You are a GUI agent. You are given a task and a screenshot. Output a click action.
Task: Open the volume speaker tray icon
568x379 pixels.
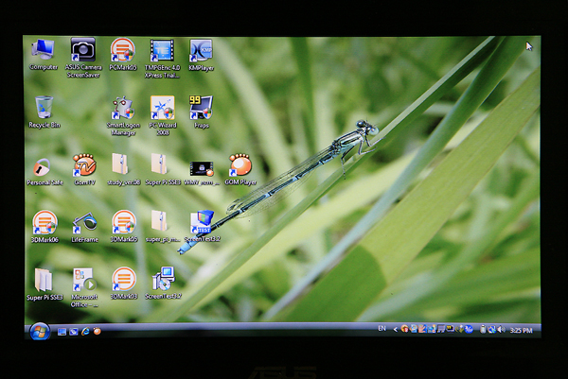tap(502, 329)
